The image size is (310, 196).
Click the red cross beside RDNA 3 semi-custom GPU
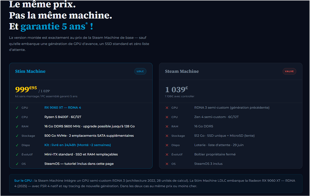[x=167, y=108]
